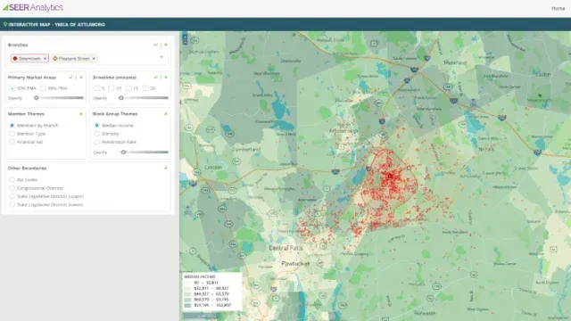Click the X icon in Primary Market Areas header

pos(81,78)
